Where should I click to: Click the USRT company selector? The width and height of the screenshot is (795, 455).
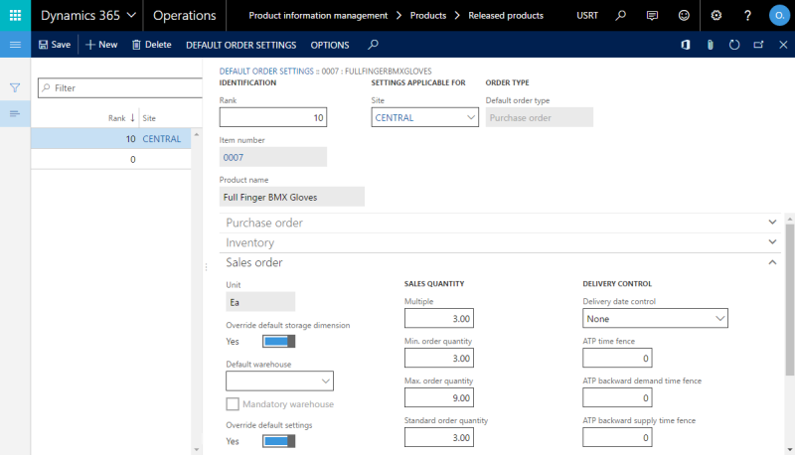click(587, 16)
